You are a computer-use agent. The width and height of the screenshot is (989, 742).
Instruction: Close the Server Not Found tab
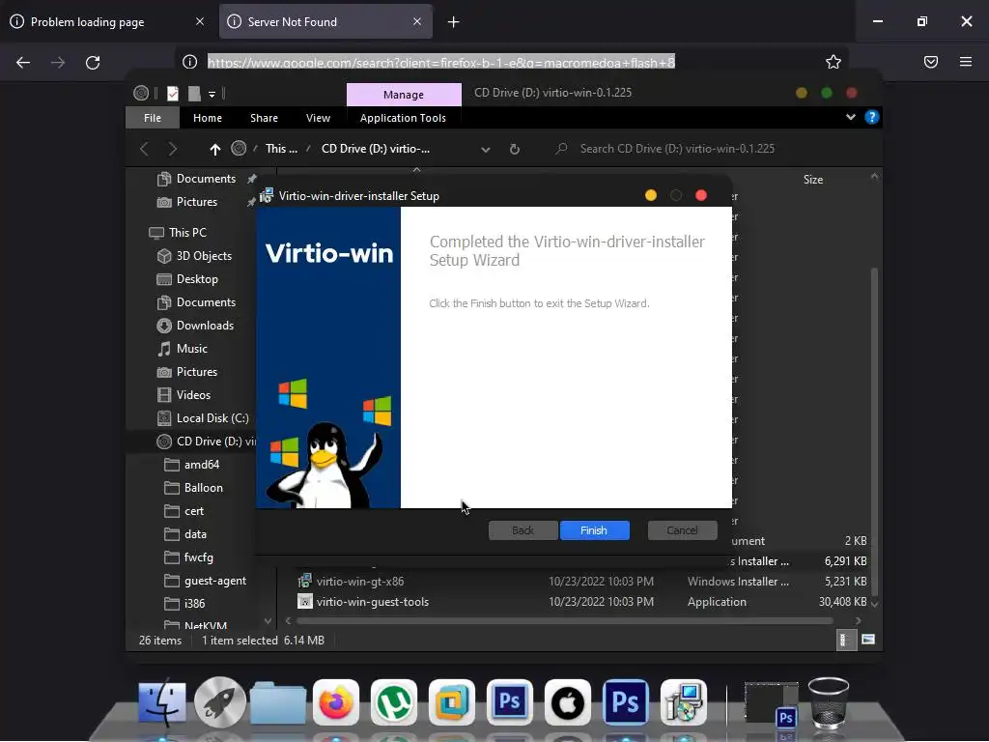[x=417, y=21]
